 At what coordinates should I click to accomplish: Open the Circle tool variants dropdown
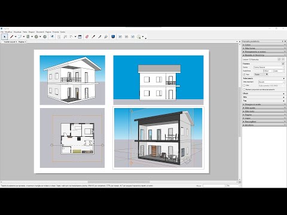point(40,36)
